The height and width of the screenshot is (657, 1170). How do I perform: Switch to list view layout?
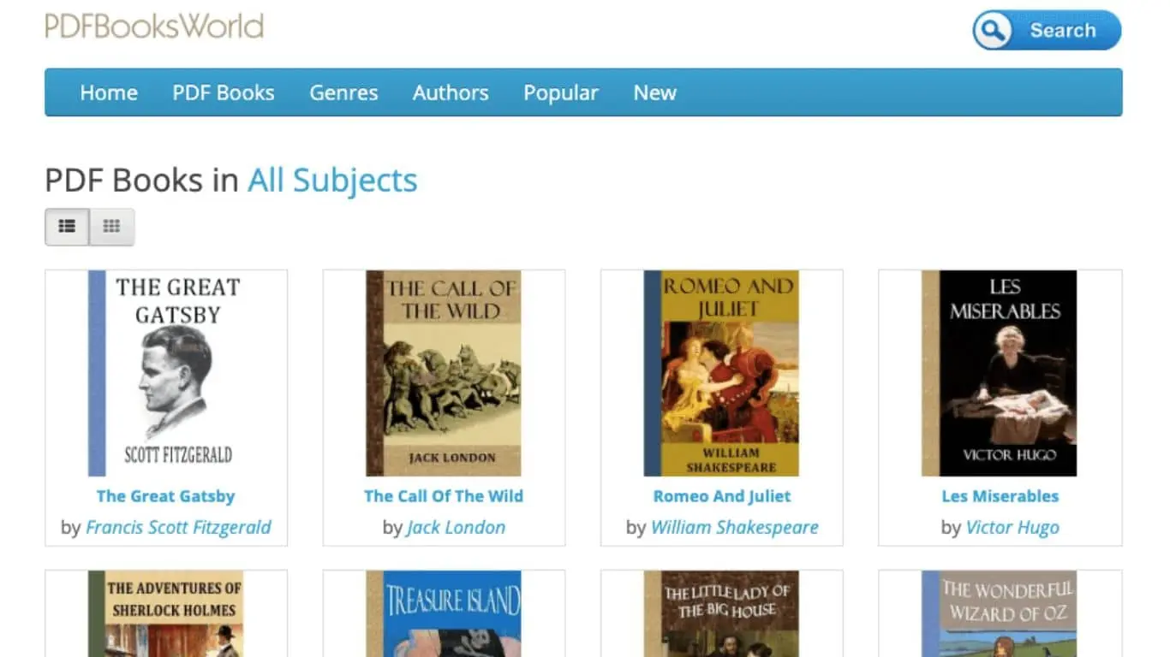point(67,226)
